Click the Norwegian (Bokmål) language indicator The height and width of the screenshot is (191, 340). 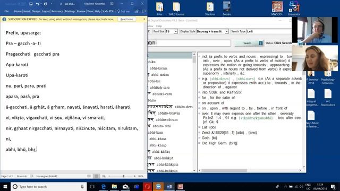[x=47, y=176]
